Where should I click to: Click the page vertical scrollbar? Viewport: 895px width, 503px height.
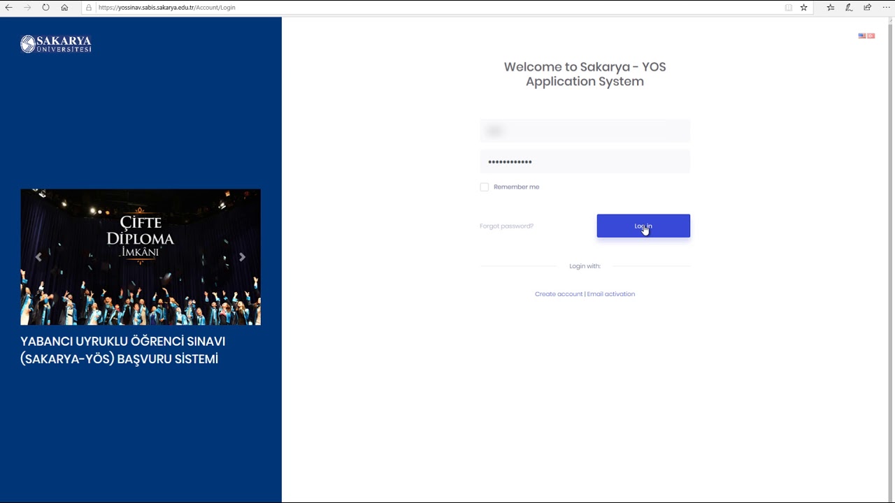[x=891, y=258]
